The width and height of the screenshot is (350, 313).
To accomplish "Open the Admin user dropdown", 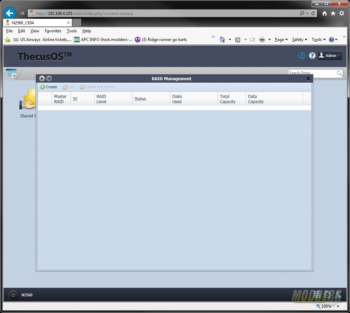I will click(330, 56).
